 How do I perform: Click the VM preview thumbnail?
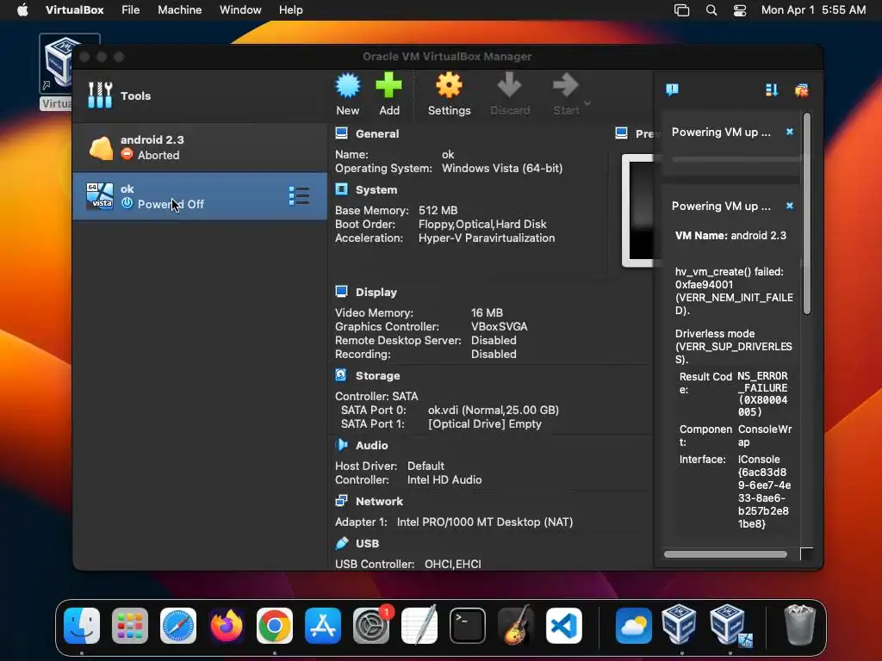638,211
